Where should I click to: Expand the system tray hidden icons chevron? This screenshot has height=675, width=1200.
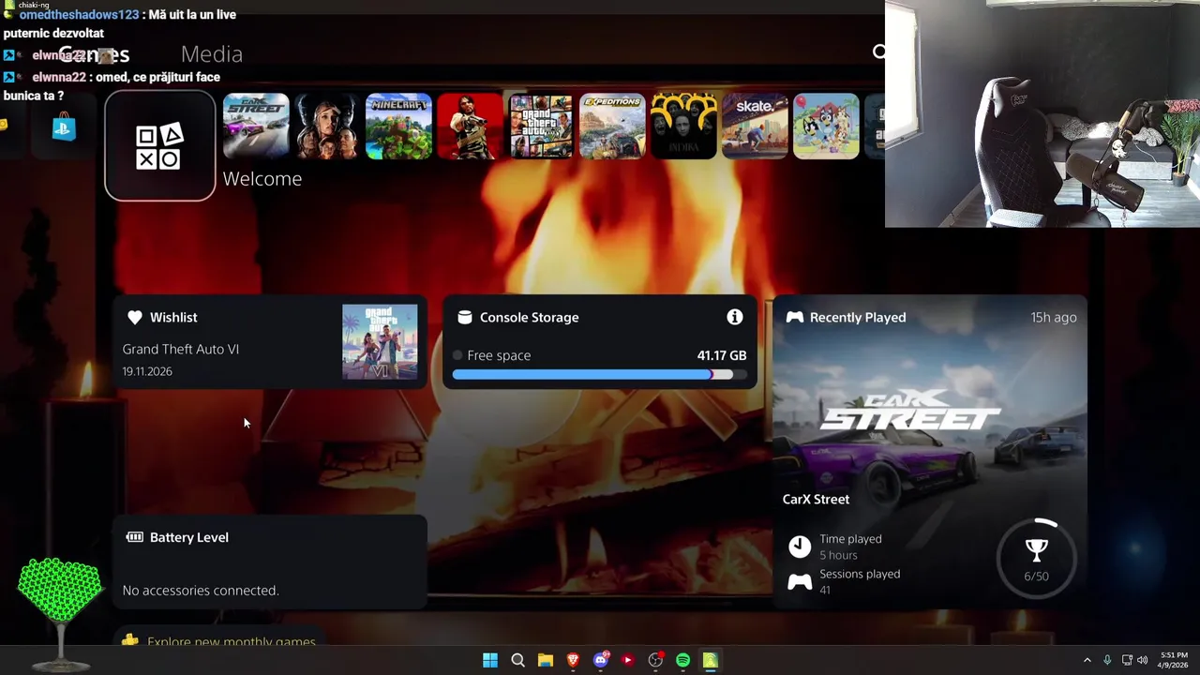(x=1087, y=660)
